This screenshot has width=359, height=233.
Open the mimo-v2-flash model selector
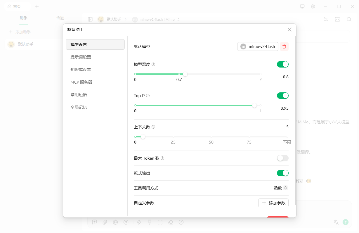(x=156, y=20)
